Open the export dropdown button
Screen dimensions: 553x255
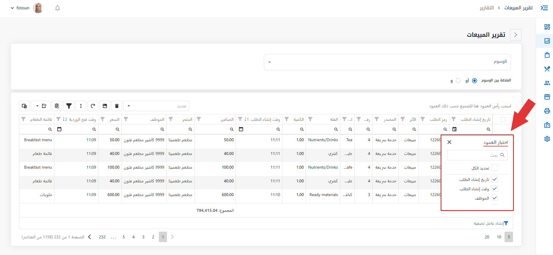pos(41,106)
